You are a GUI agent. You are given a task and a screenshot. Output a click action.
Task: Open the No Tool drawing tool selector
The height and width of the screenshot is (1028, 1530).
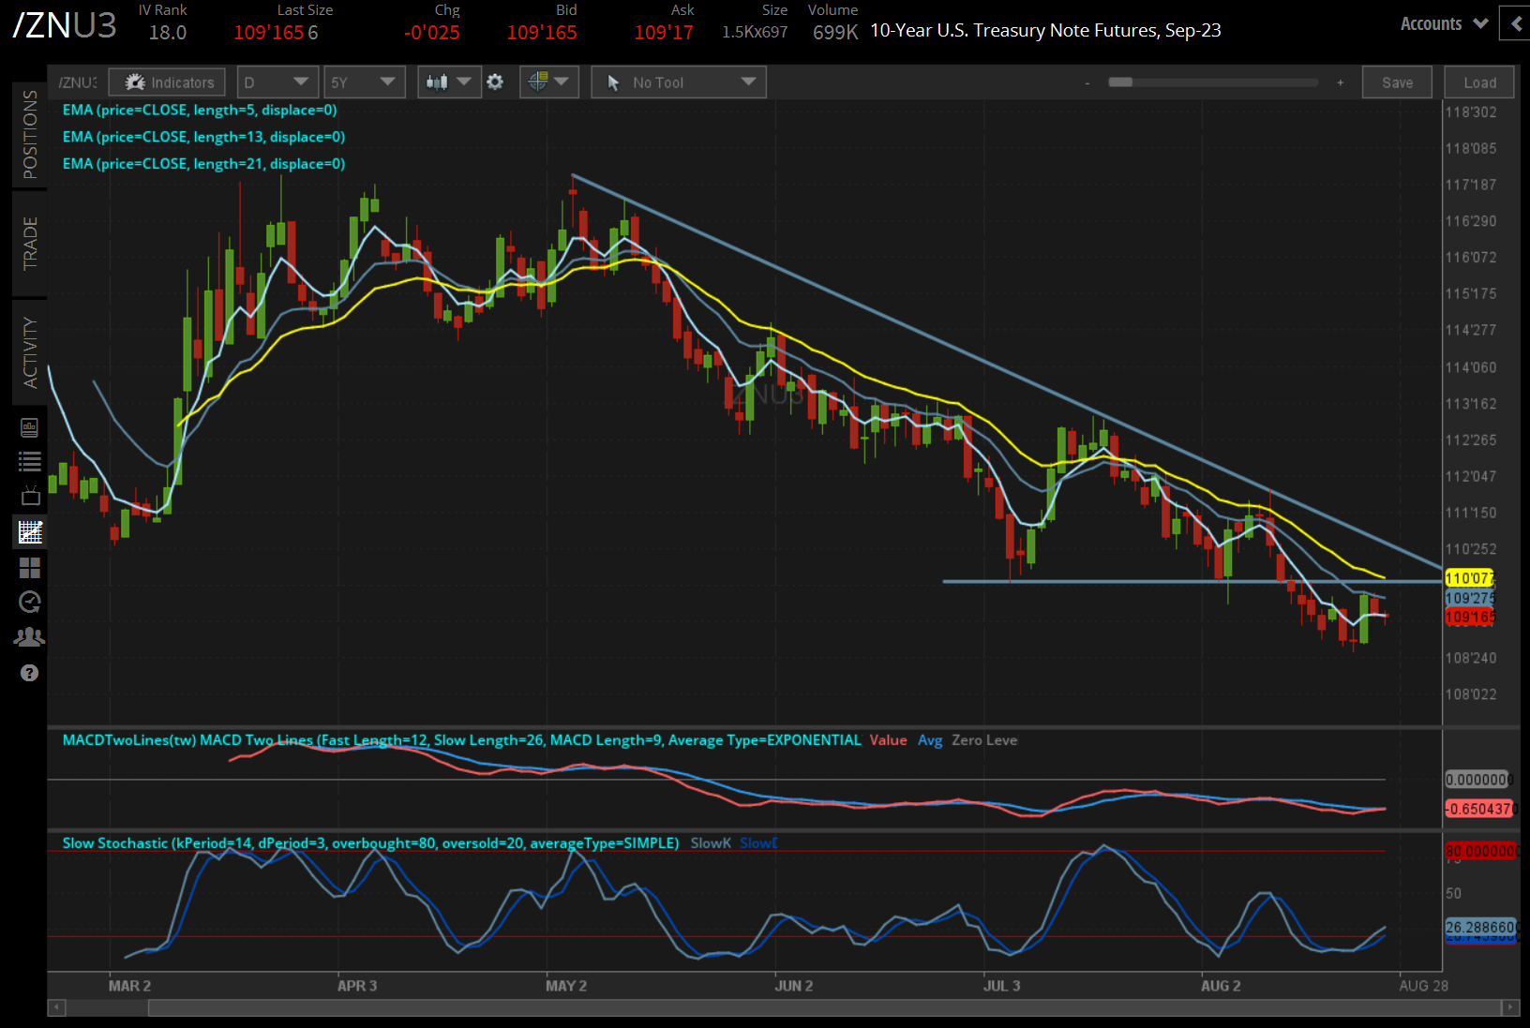pyautogui.click(x=679, y=82)
